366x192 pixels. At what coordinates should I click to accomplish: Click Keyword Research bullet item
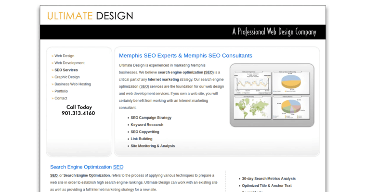(147, 125)
